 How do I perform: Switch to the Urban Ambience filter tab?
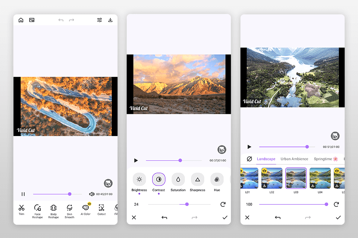(294, 159)
